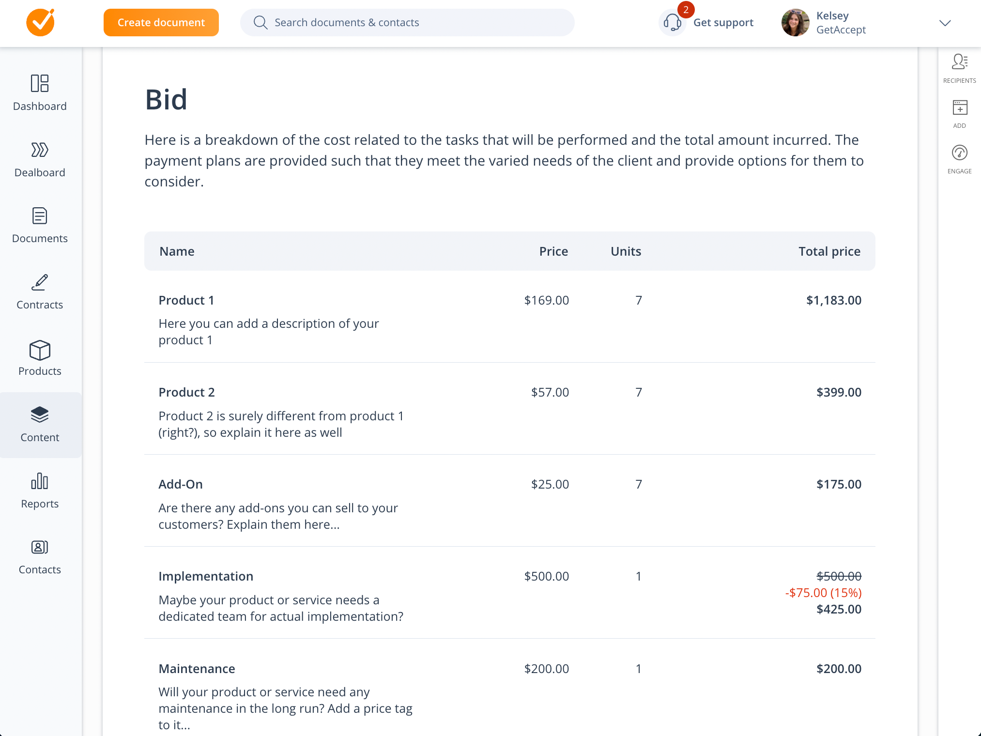Open the Products box icon

point(40,350)
